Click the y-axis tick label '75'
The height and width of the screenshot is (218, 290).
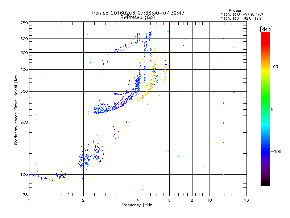pyautogui.click(x=25, y=195)
